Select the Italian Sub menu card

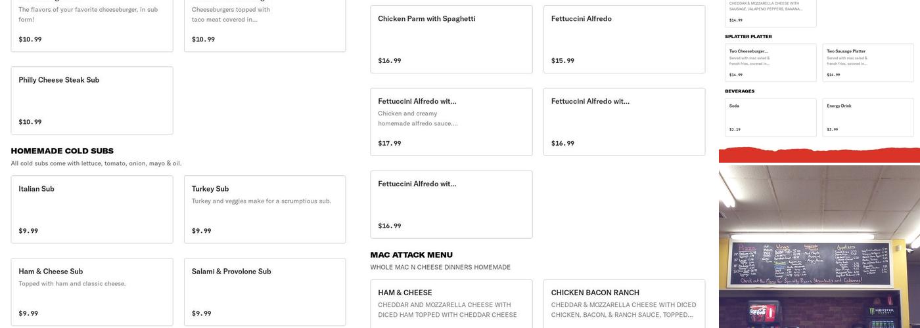92,209
